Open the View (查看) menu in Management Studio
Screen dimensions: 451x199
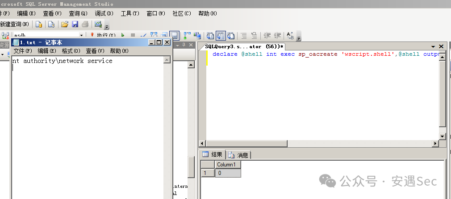click(52, 13)
